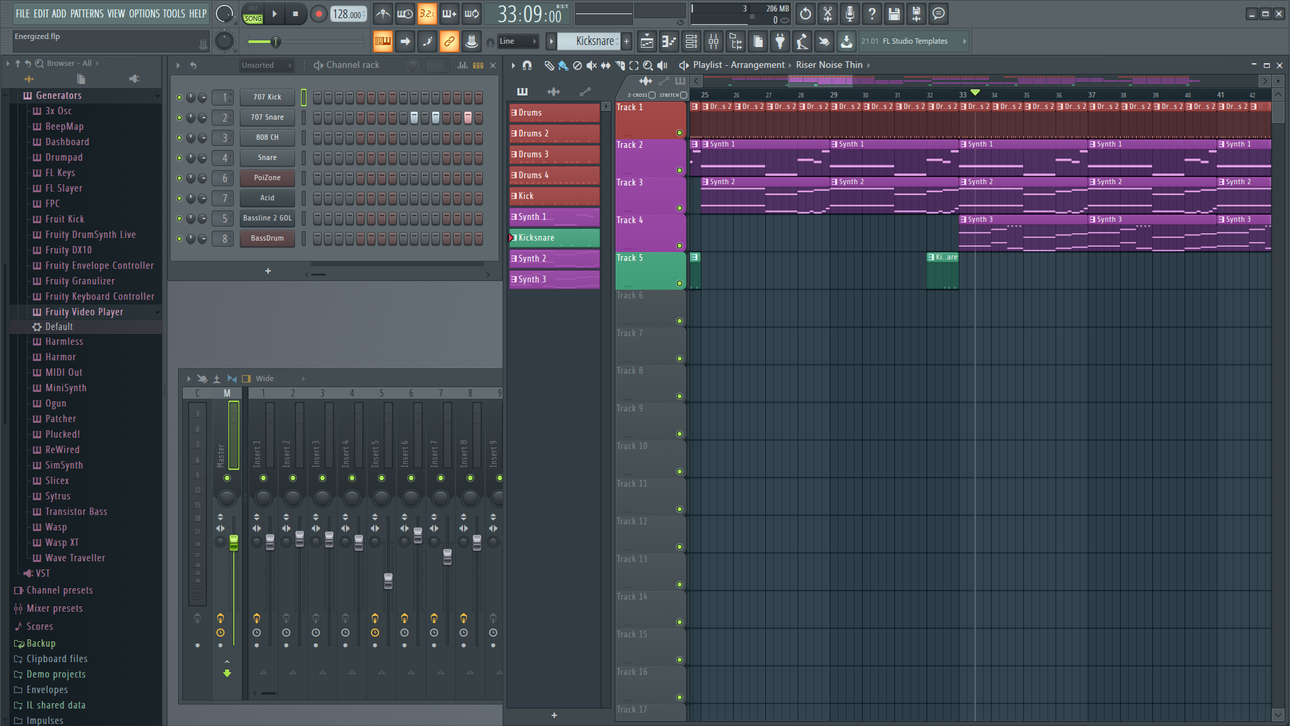Click the 707 Snare channel button

pyautogui.click(x=267, y=118)
